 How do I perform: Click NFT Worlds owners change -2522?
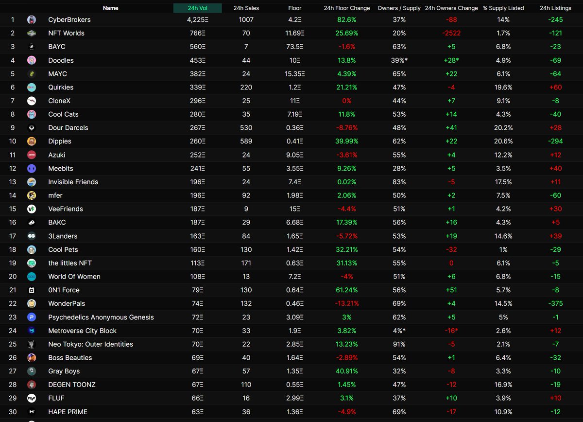[451, 34]
